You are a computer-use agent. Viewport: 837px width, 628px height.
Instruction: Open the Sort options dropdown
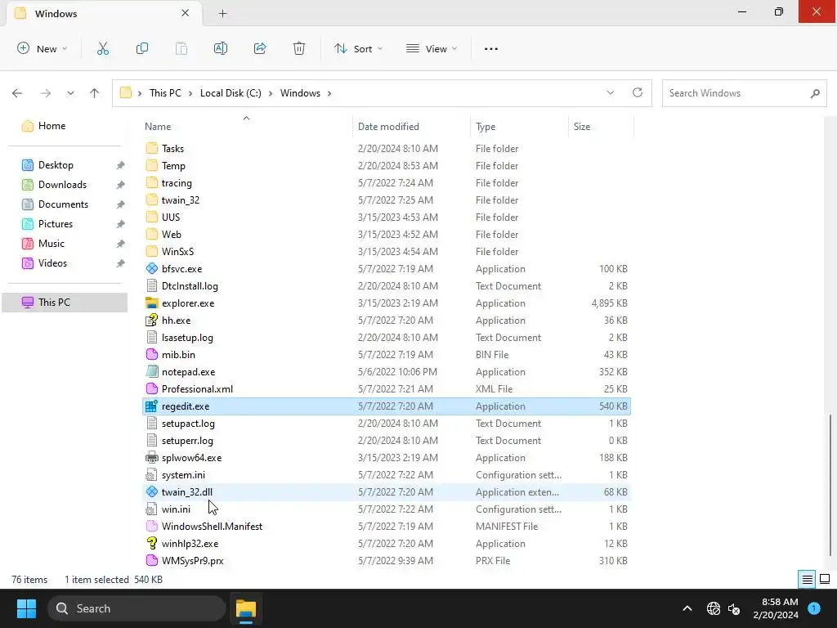[x=358, y=48]
